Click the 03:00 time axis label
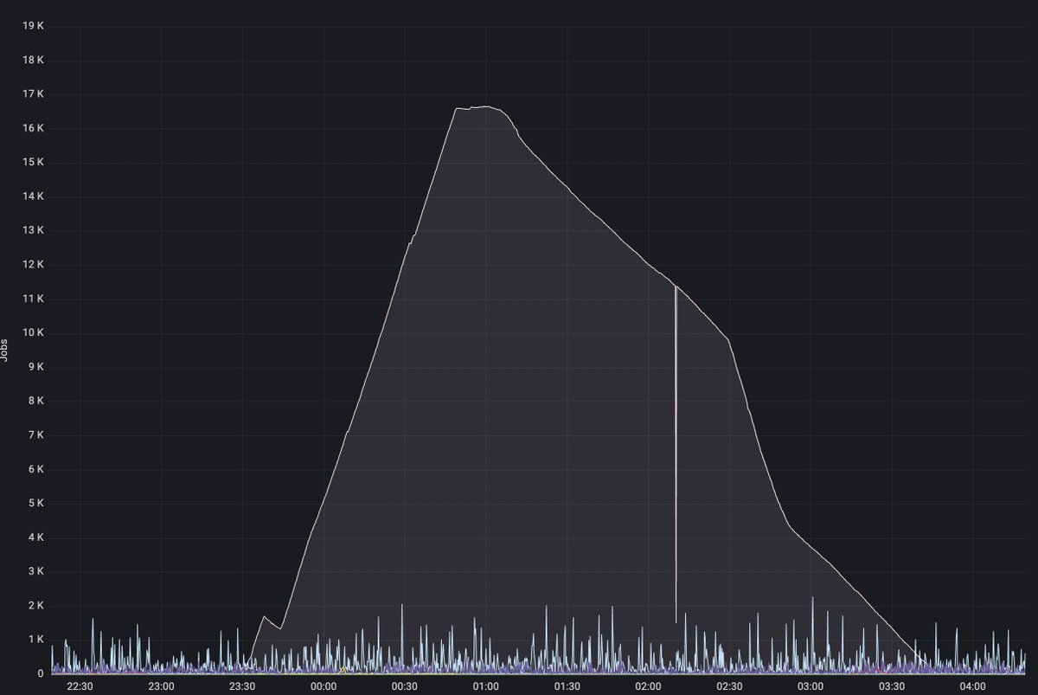 (x=811, y=686)
